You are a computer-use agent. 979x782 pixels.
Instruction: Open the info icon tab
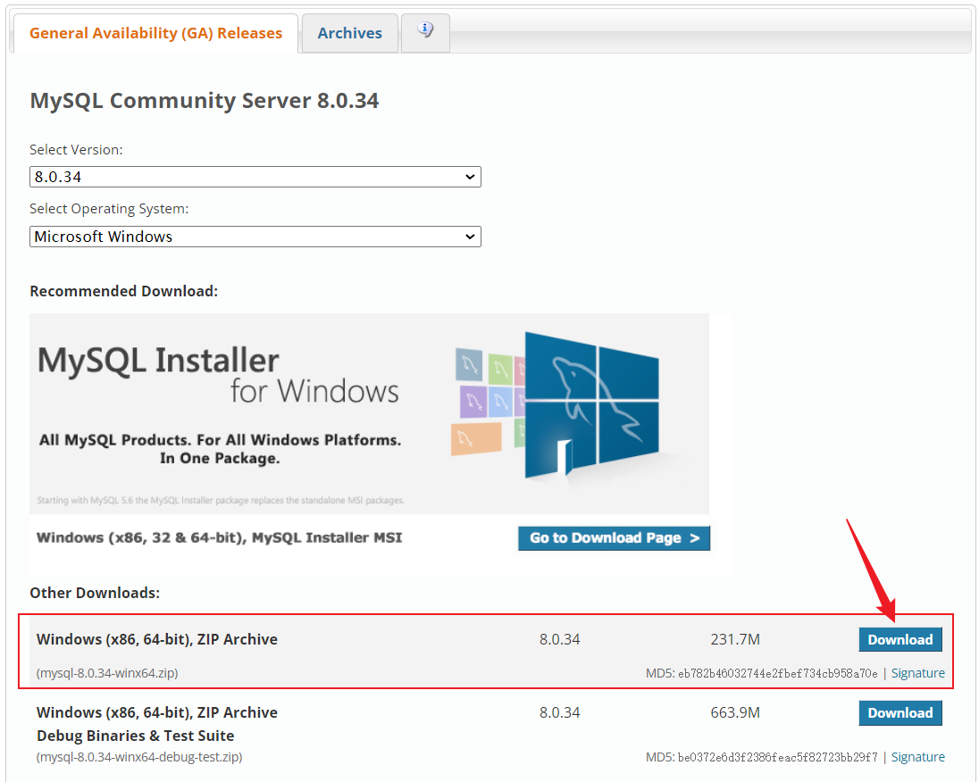(425, 31)
